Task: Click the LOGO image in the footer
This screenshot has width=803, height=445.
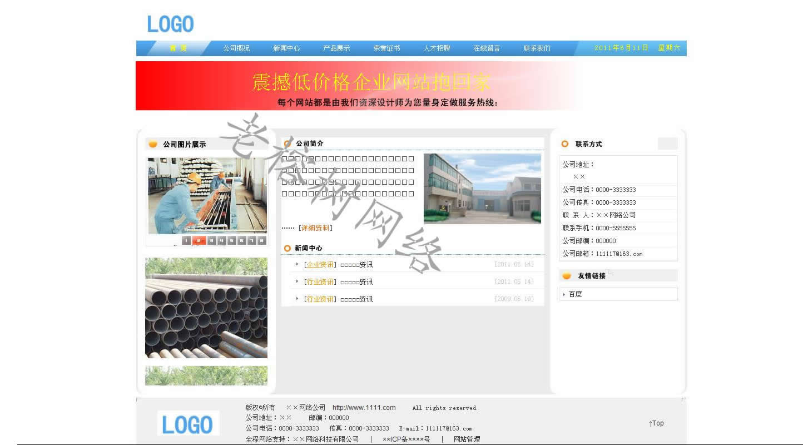Action: [x=188, y=424]
